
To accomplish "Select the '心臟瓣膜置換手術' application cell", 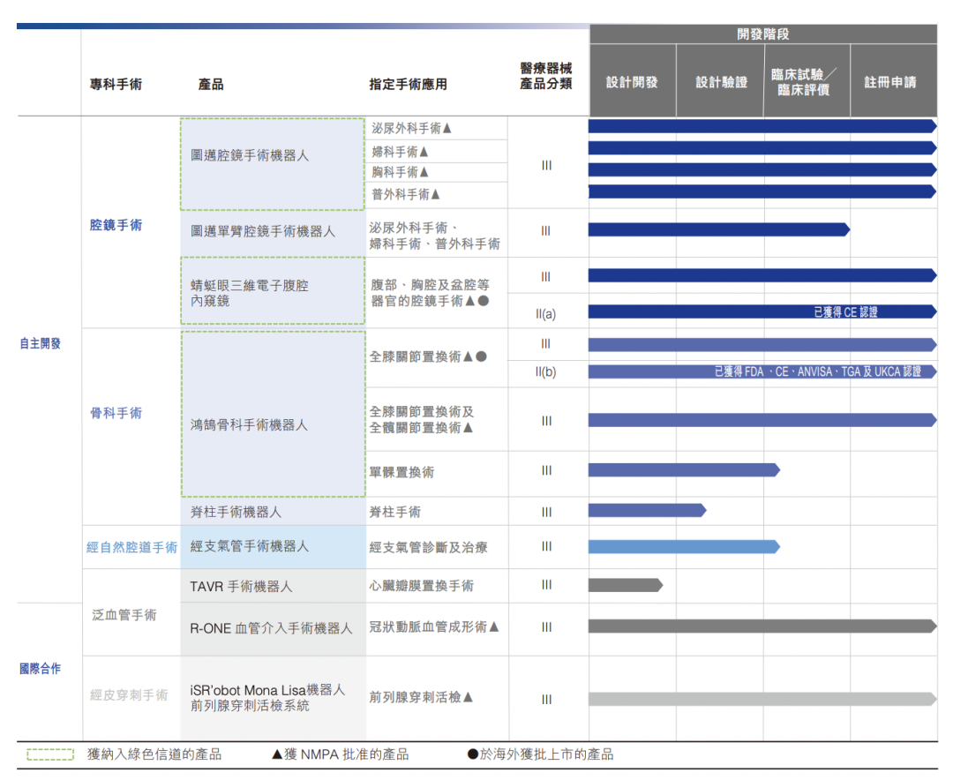I will [421, 586].
